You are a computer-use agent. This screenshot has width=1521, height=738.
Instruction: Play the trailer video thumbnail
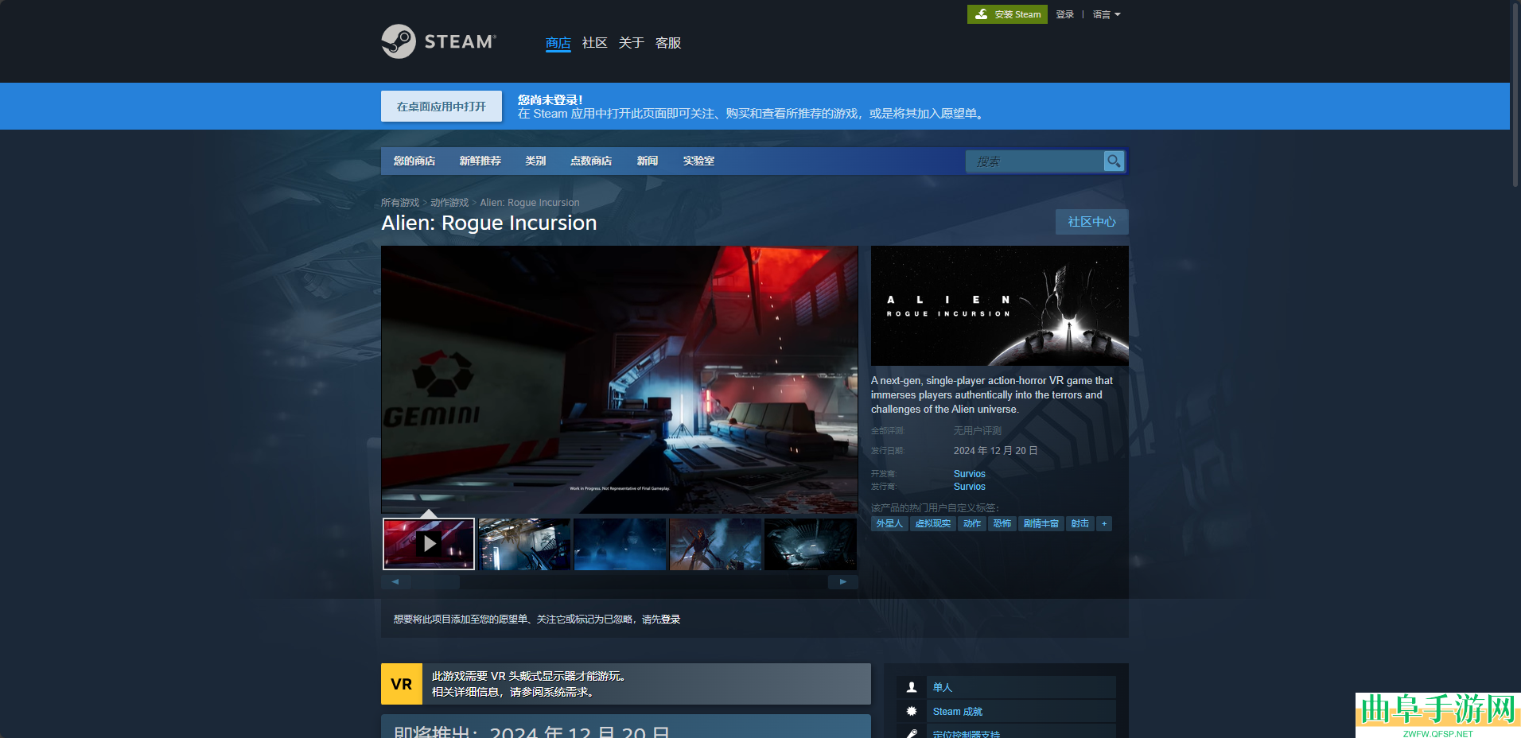[429, 544]
